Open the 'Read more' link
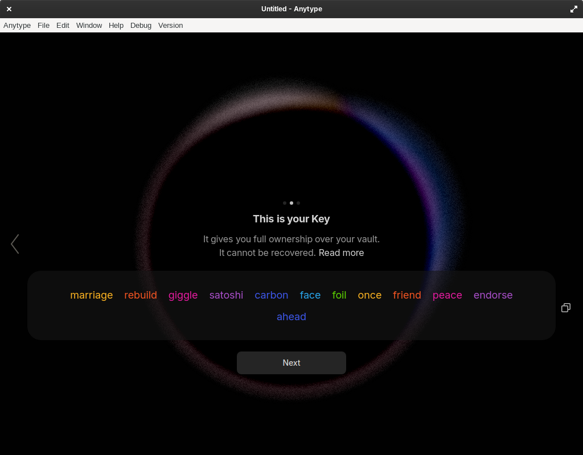This screenshot has width=583, height=455. [341, 253]
